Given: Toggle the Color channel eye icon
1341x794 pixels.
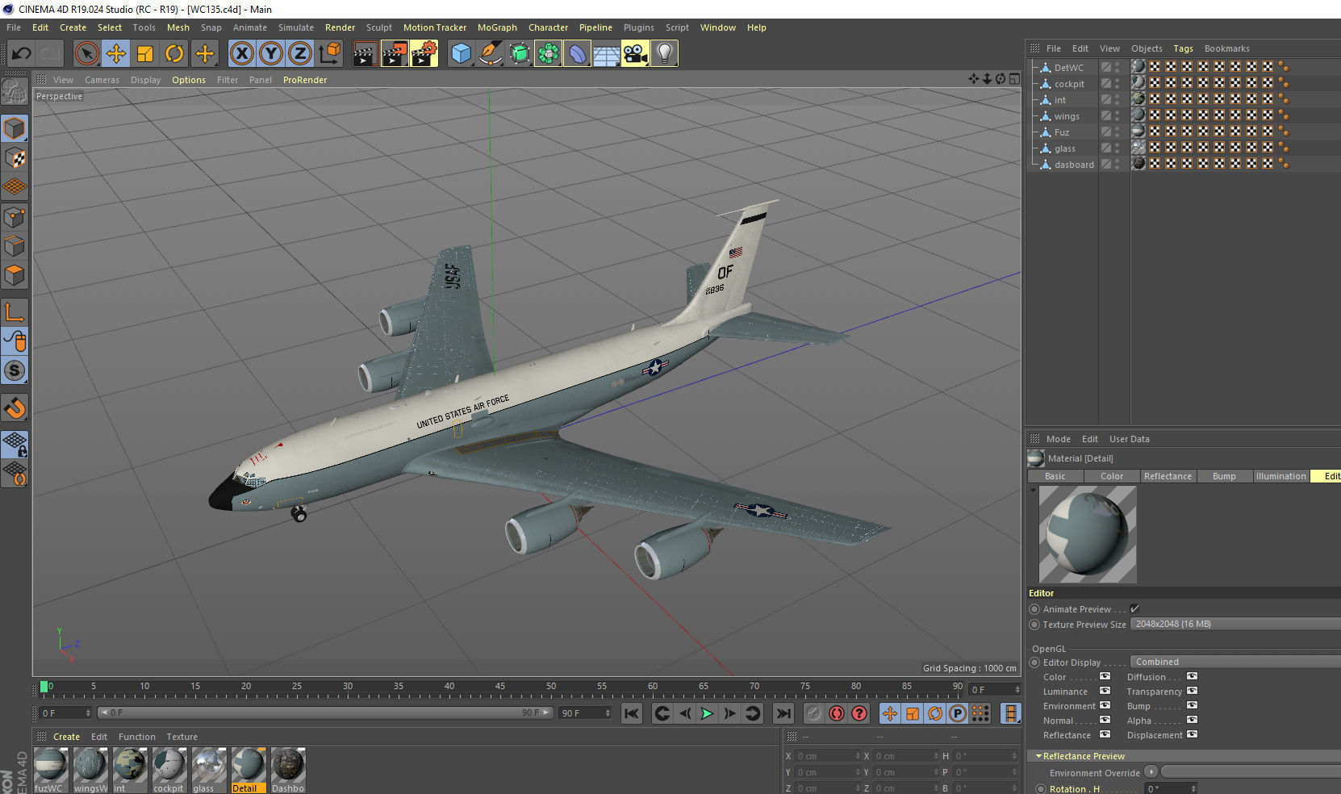Looking at the screenshot, I should coord(1105,676).
